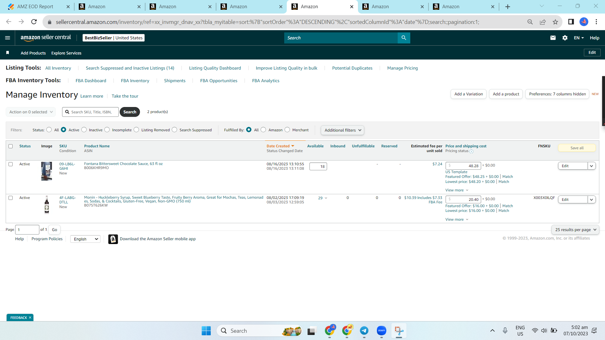The height and width of the screenshot is (340, 605).
Task: Go to Listing Quality Dashboard
Action: tap(215, 68)
